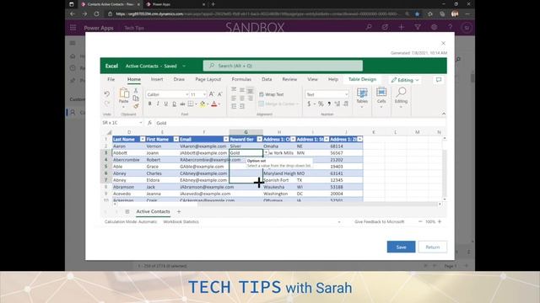540x303 pixels.
Task: Open the Font Color dropdown arrow
Action: coord(219,104)
